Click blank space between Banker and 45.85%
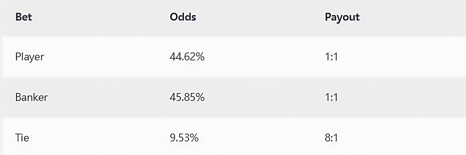The width and height of the screenshot is (466, 155). point(109,97)
